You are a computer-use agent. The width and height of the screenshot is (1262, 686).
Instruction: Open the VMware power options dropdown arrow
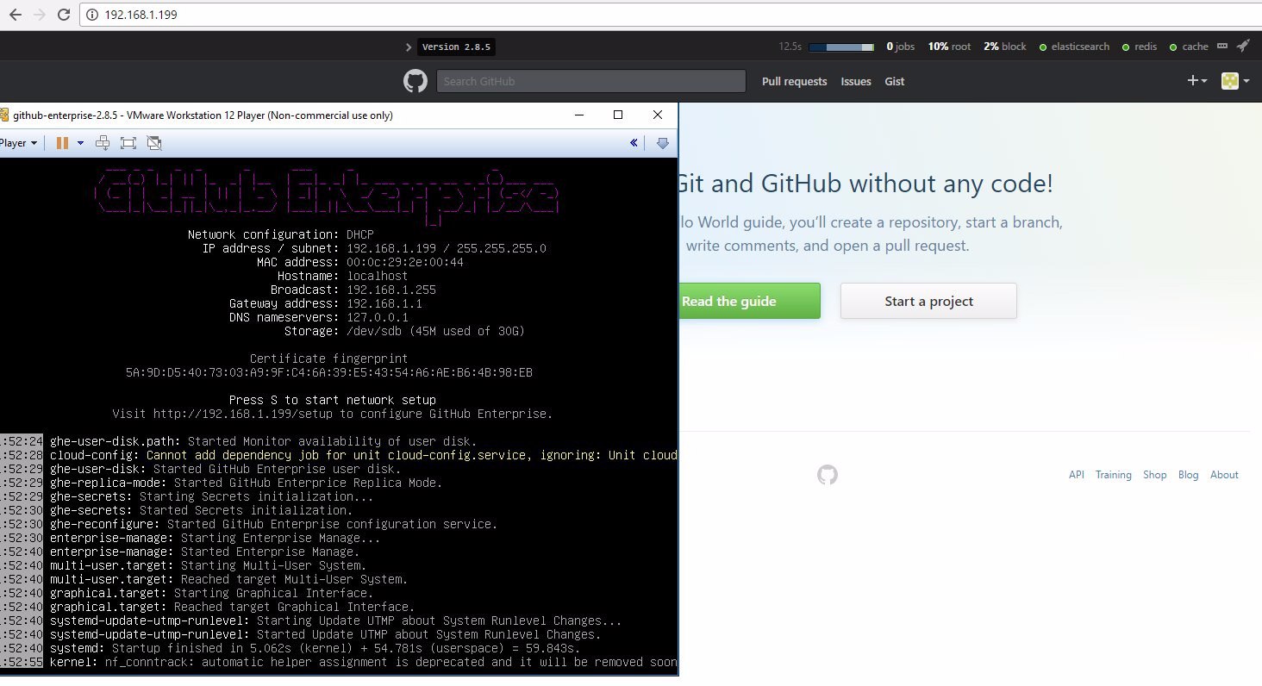pyautogui.click(x=81, y=143)
